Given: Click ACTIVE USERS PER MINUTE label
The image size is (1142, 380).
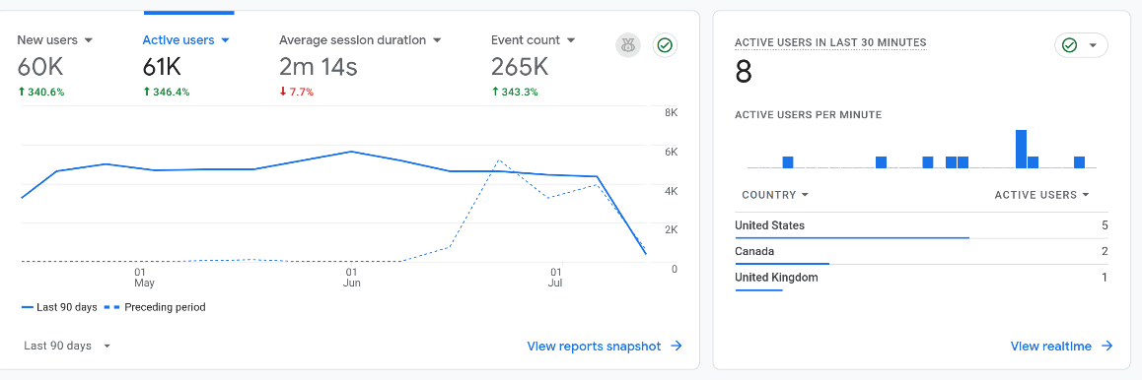Looking at the screenshot, I should [x=809, y=115].
